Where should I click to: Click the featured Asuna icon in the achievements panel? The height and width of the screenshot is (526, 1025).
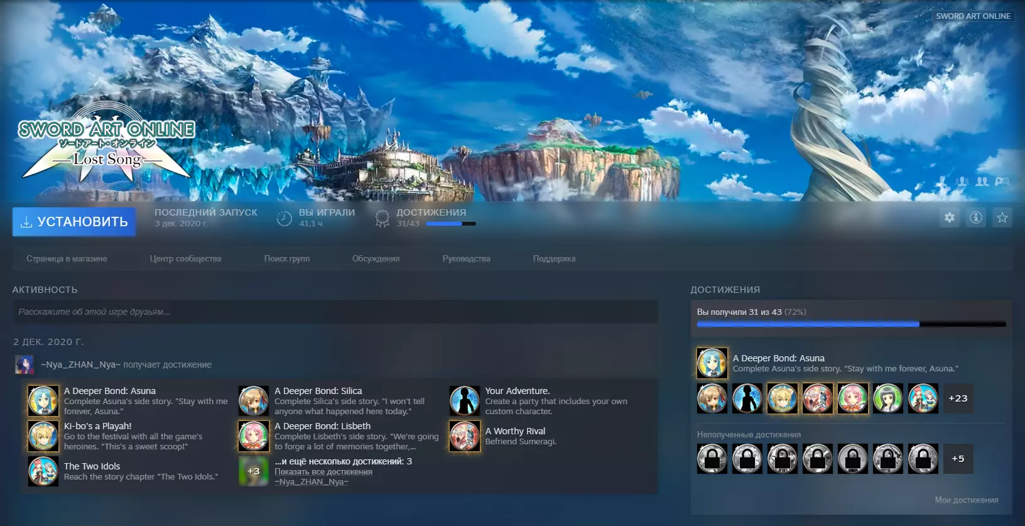tap(712, 363)
